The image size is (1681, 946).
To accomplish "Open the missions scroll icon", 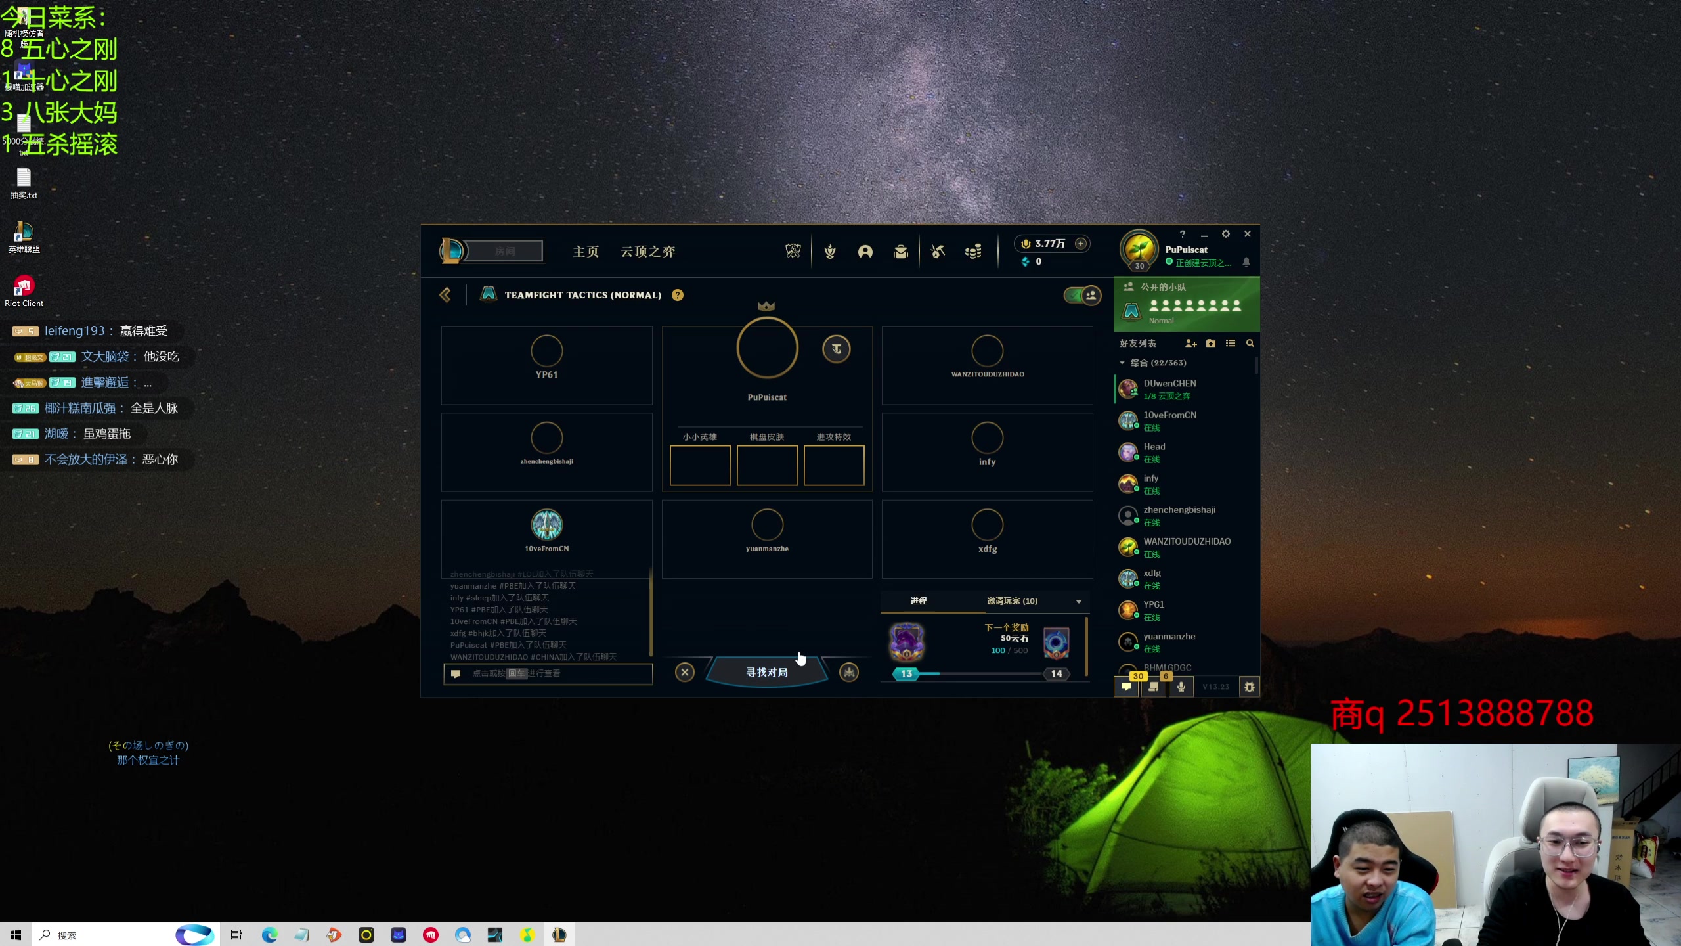I will [1154, 687].
